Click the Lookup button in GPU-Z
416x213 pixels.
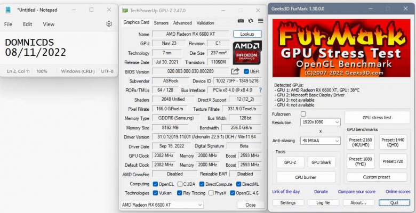tap(247, 34)
